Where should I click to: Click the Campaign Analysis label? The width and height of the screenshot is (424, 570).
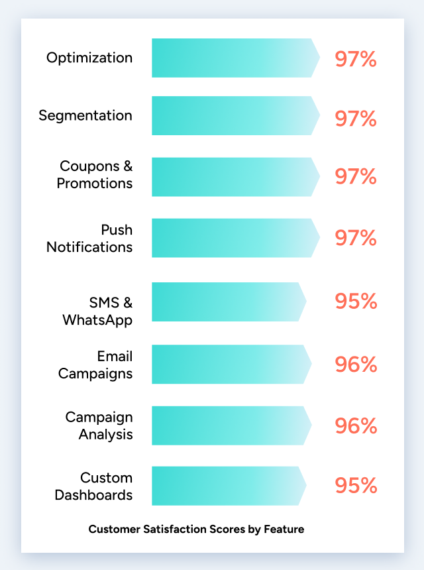99,426
